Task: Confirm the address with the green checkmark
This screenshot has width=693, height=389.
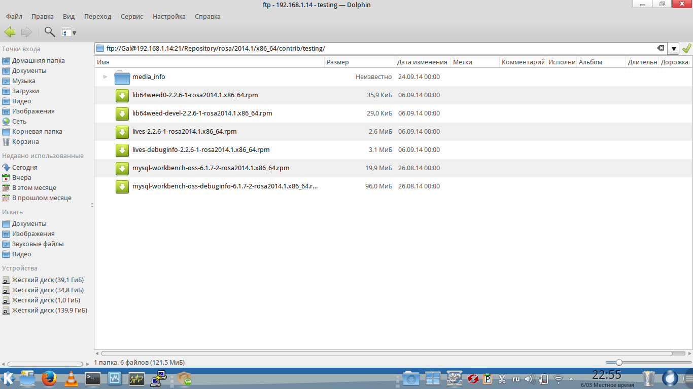Action: pos(686,48)
